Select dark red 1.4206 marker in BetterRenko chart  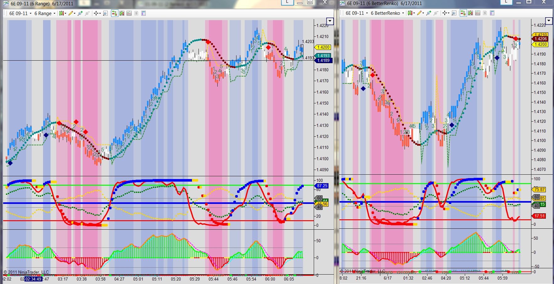[540, 39]
